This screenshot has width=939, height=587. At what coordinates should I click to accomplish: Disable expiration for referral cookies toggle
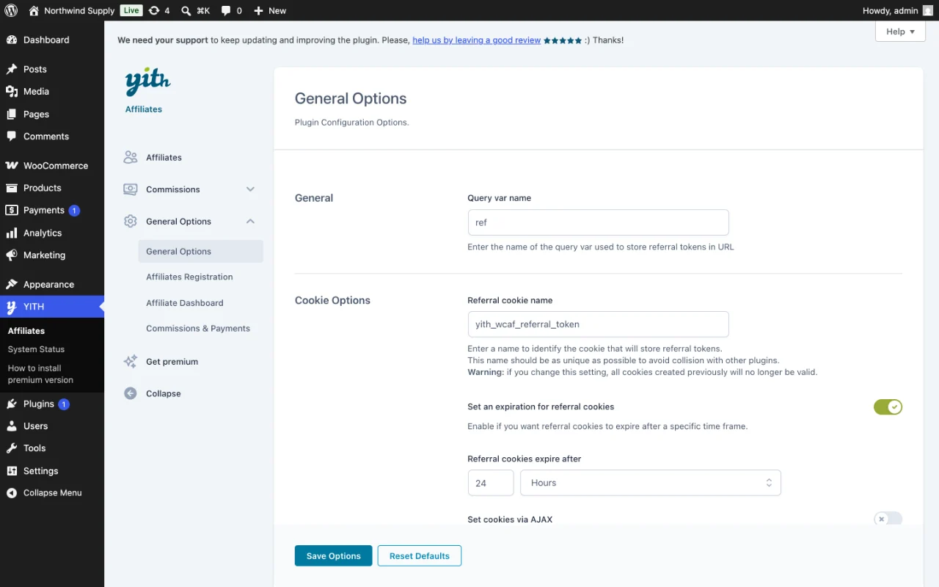click(x=888, y=406)
